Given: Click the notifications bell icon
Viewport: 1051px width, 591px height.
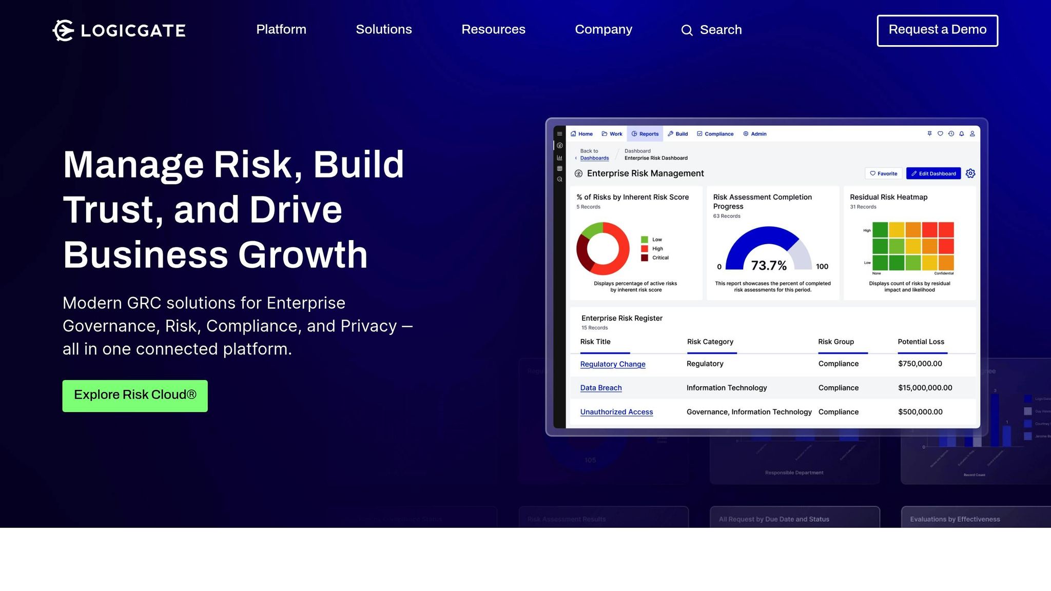Looking at the screenshot, I should point(962,134).
